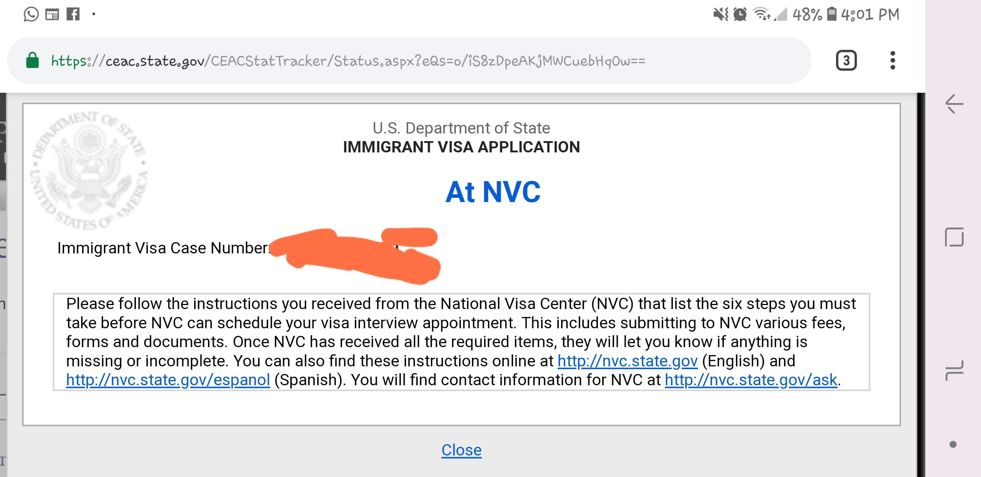Tap the battery indicator icon
The image size is (981, 477).
coord(832,15)
